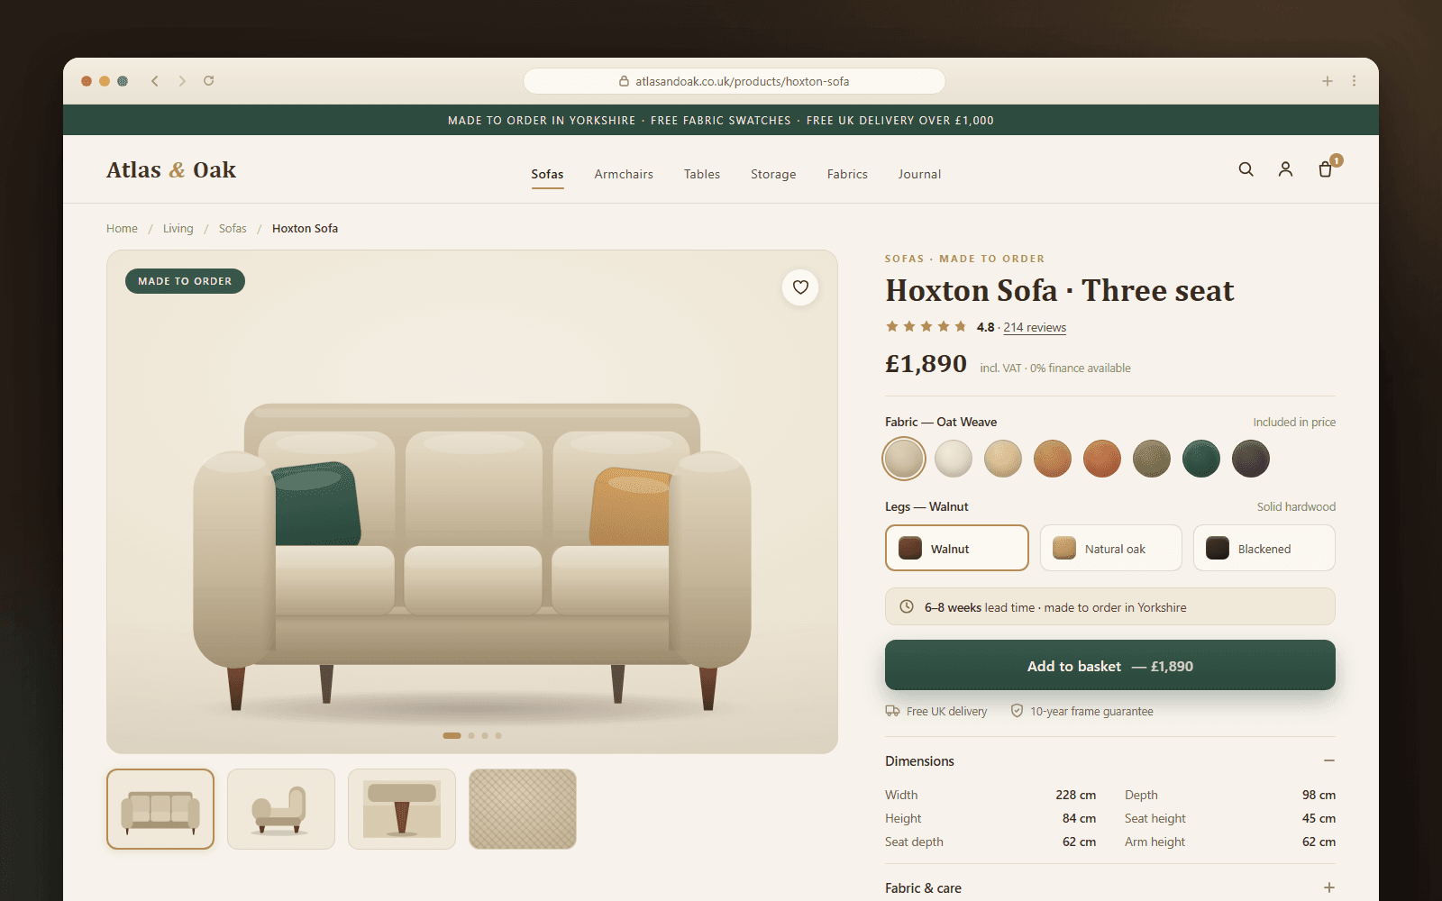Choose the charcoal fabric swatch
The image size is (1442, 901).
click(x=1251, y=459)
